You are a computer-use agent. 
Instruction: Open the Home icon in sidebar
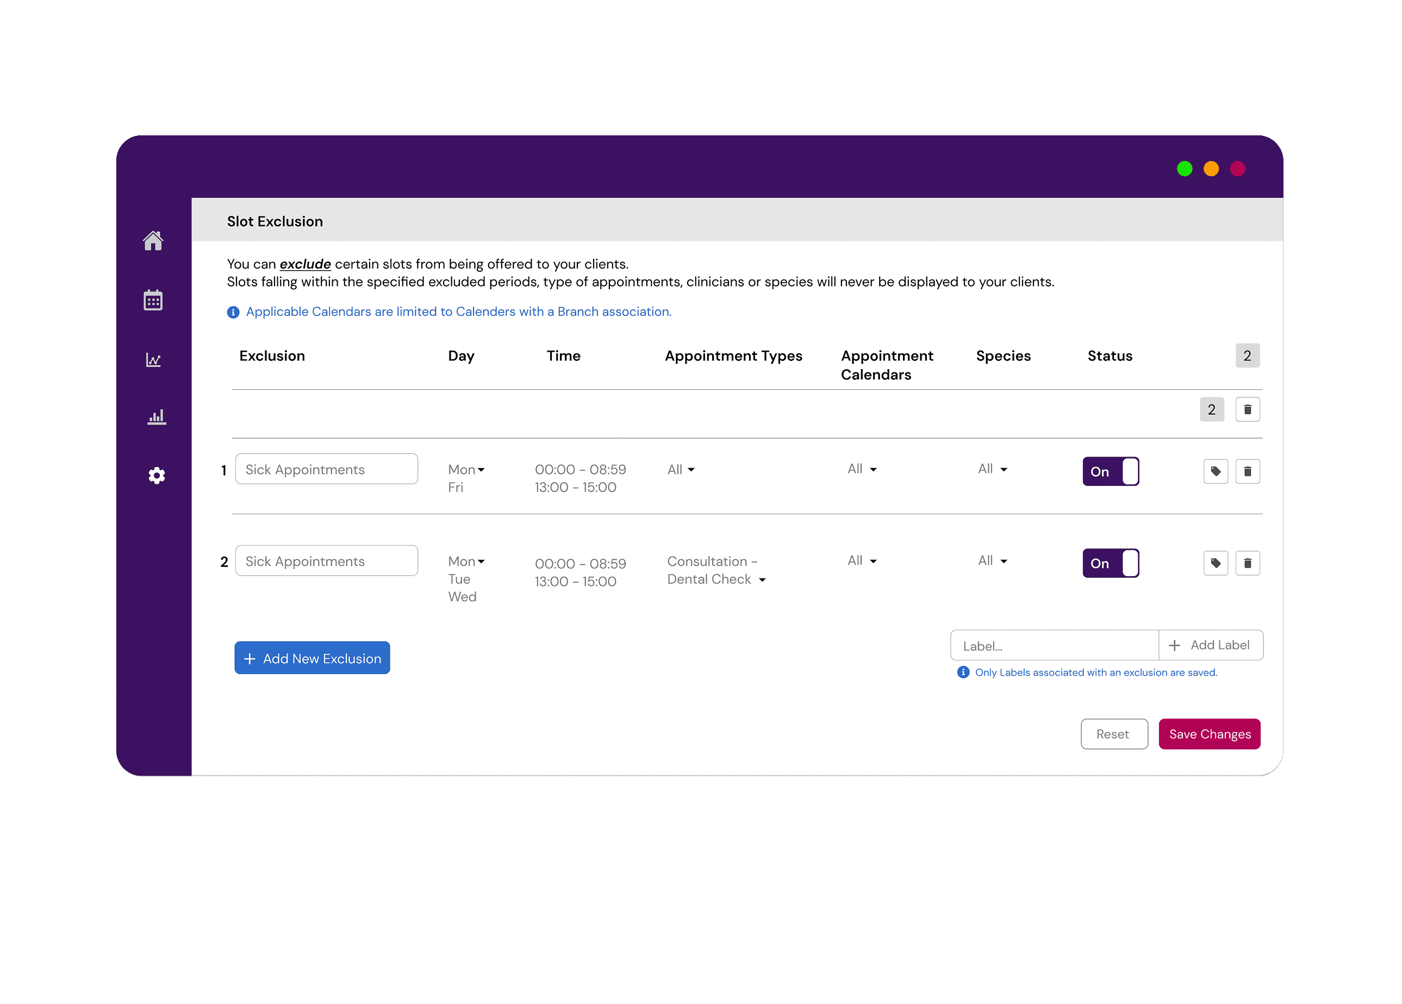click(153, 240)
